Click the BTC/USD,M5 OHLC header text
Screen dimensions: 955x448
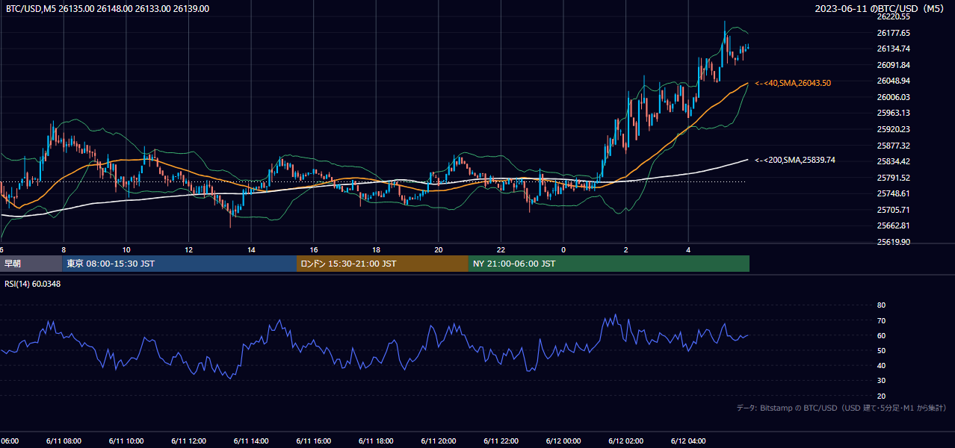(x=108, y=9)
